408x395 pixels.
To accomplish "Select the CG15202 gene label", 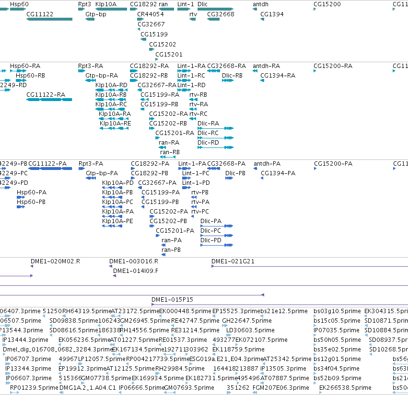I will click(x=163, y=44).
